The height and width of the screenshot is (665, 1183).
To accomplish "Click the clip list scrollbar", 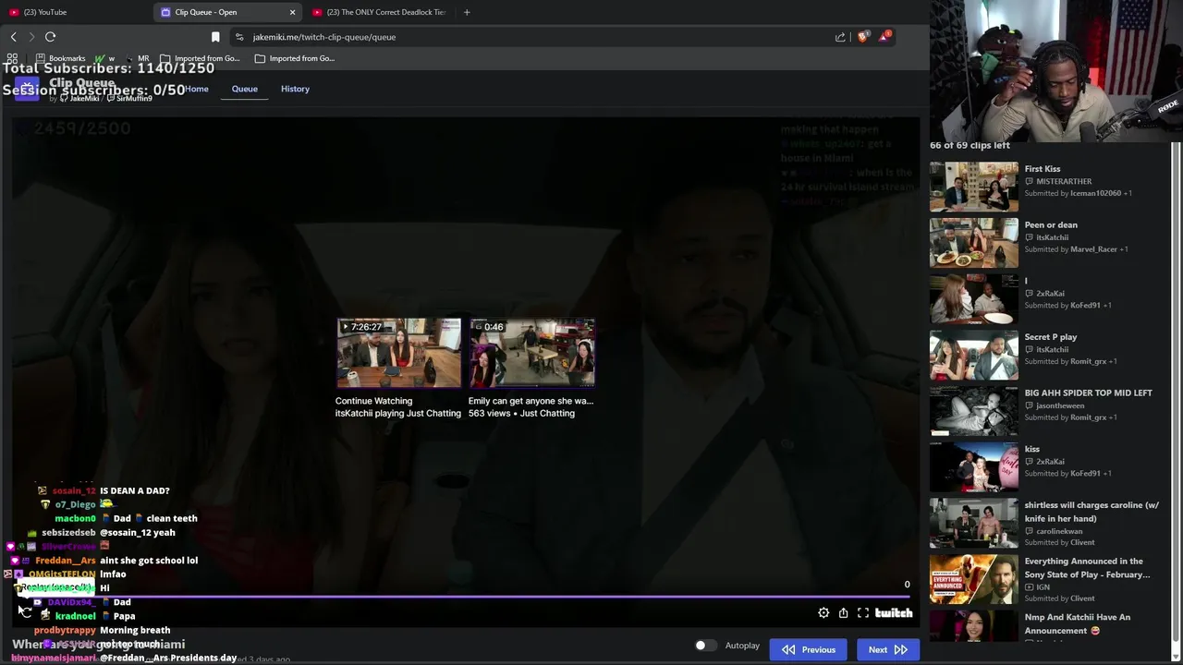I will pos(1177,393).
